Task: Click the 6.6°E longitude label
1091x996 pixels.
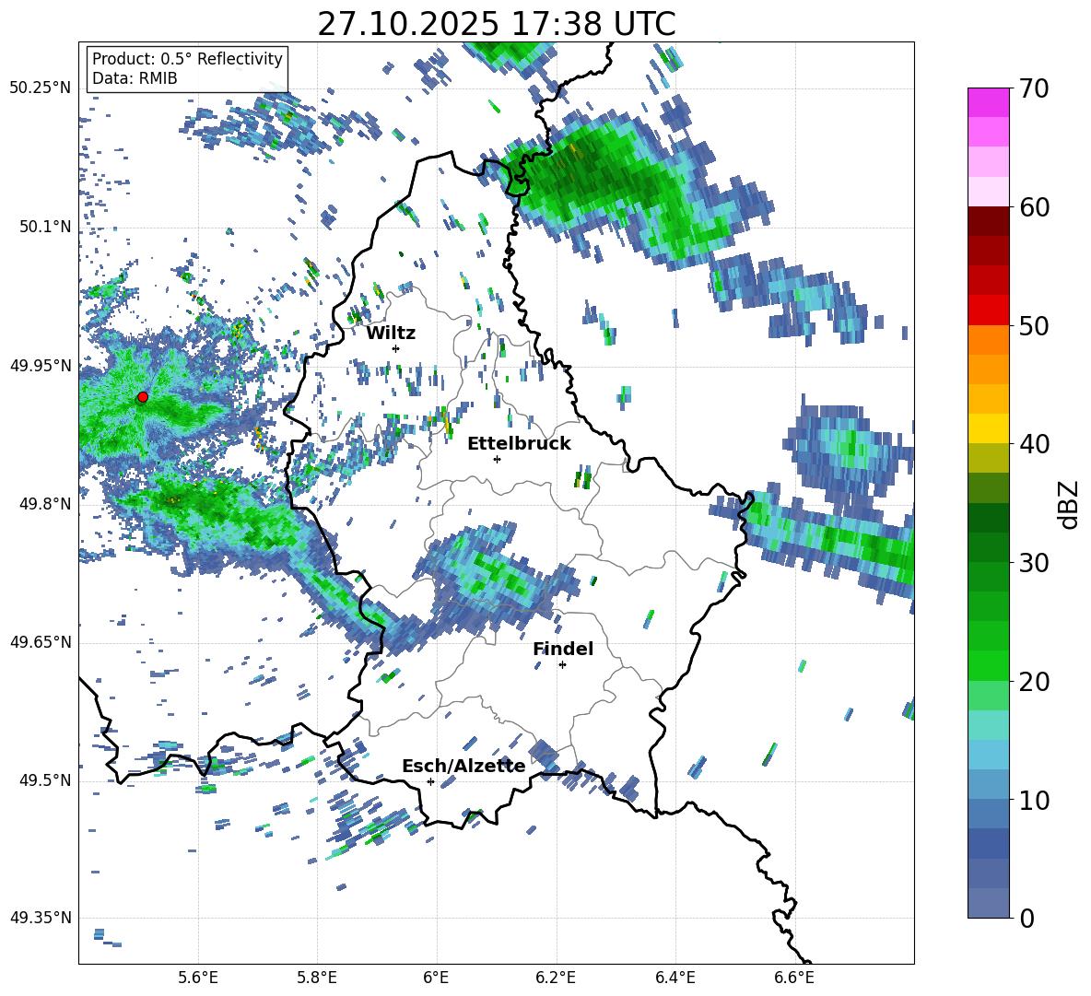Action: (x=794, y=978)
